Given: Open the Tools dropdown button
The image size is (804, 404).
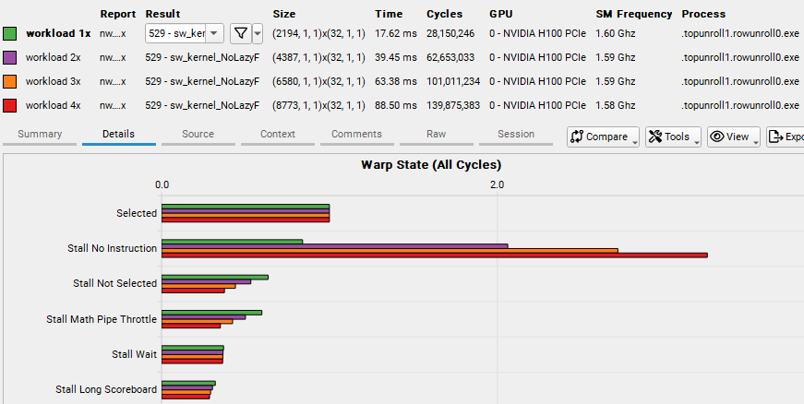Looking at the screenshot, I should [x=673, y=137].
